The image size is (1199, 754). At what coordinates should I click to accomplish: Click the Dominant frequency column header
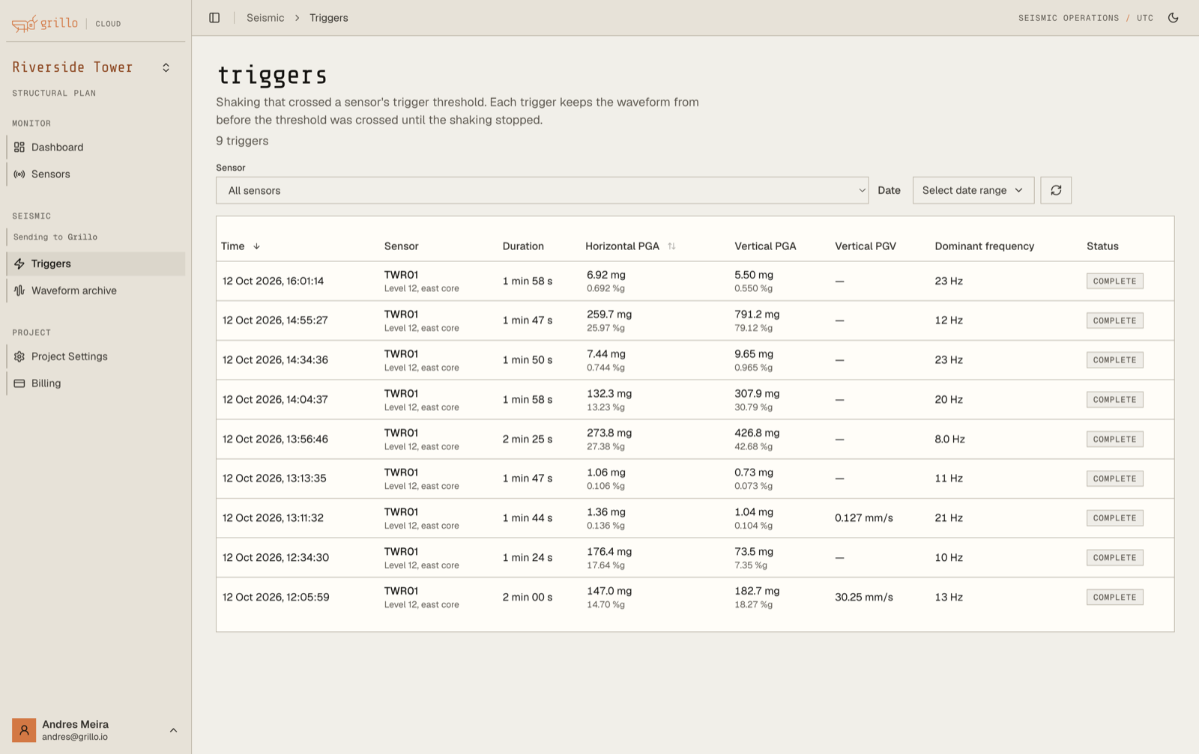point(984,246)
